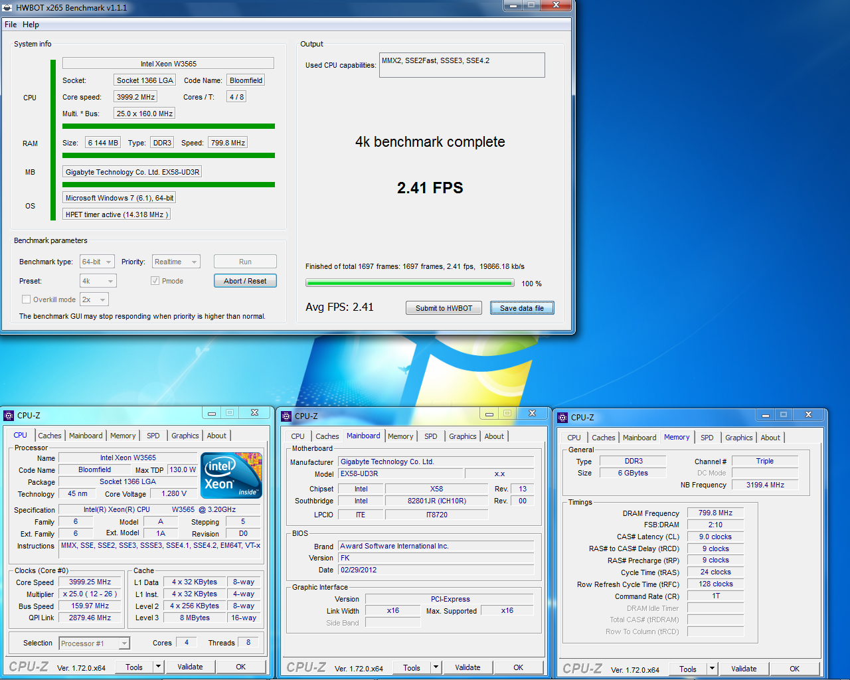Click the Southbridge 82801JR (ICH10R) value
This screenshot has height=680, width=850.
coord(436,501)
